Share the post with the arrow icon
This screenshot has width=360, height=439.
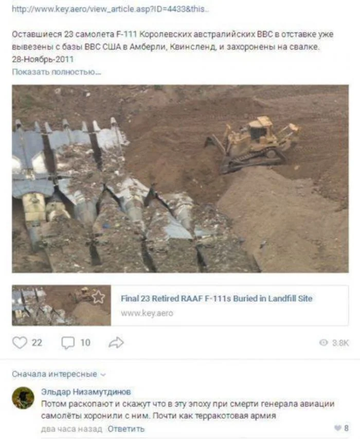[116, 342]
